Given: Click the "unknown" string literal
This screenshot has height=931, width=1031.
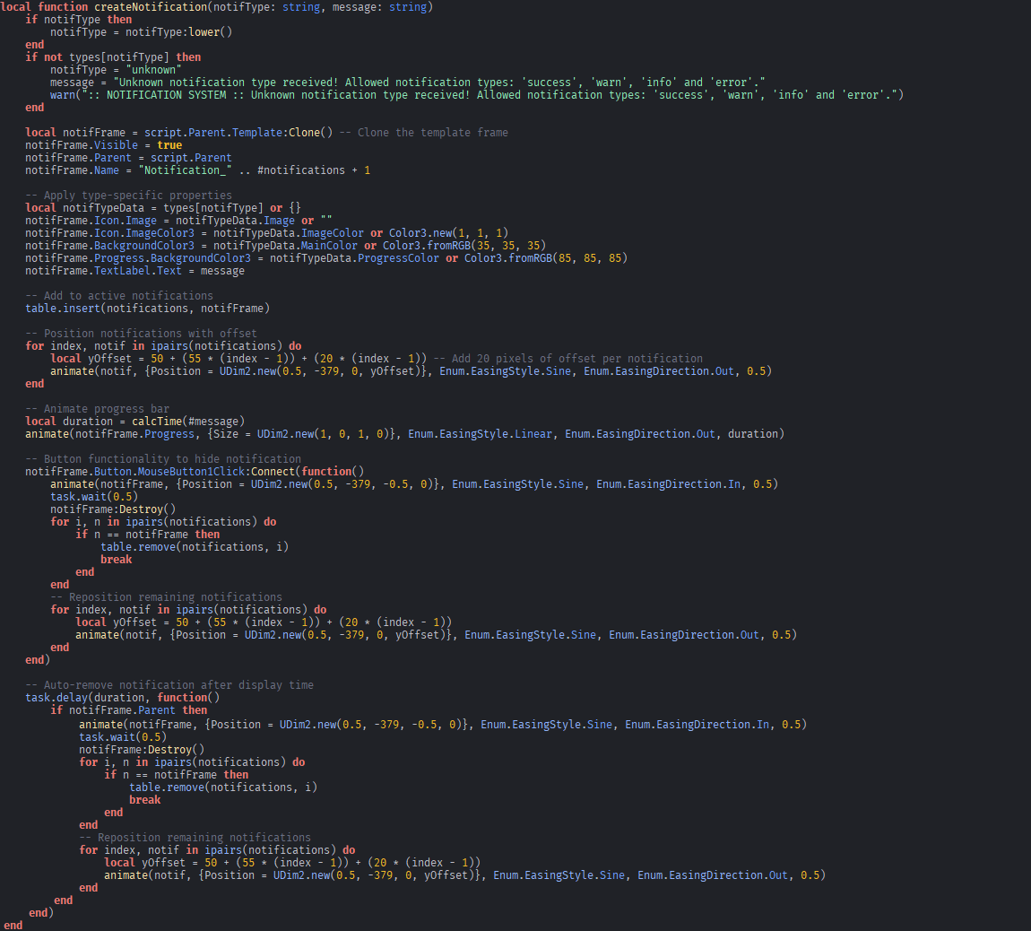Looking at the screenshot, I should [x=153, y=69].
